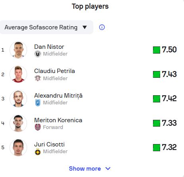Image resolution: width=184 pixels, height=177 pixels.
Task: Click the green 7.50 rating swatch
Action: [157, 50]
